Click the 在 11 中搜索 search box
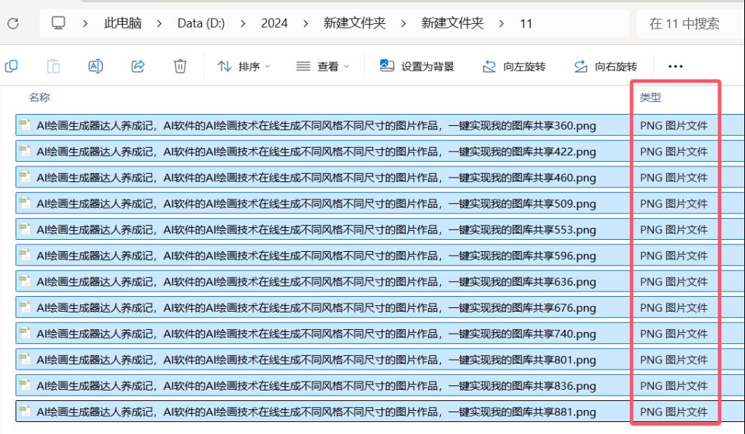The width and height of the screenshot is (745, 434). 690,23
